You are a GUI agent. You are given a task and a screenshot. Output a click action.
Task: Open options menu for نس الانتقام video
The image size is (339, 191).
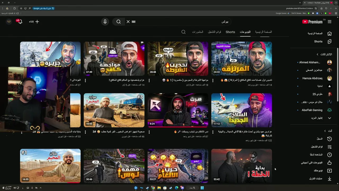(x=149, y=132)
